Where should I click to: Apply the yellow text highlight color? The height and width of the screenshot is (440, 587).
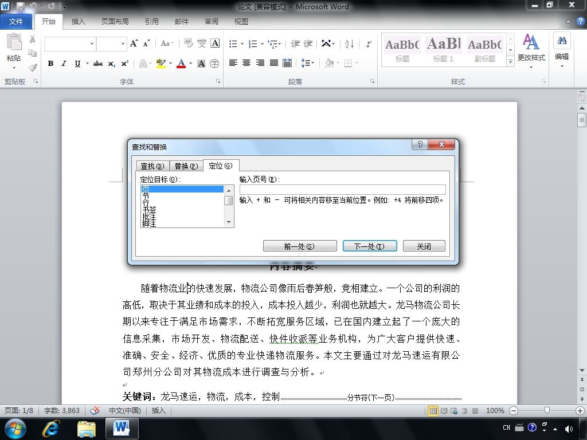pyautogui.click(x=161, y=64)
